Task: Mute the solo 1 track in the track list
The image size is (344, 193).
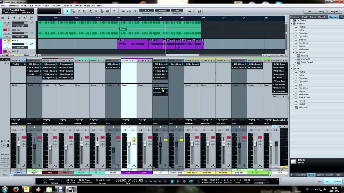Action: point(5,41)
